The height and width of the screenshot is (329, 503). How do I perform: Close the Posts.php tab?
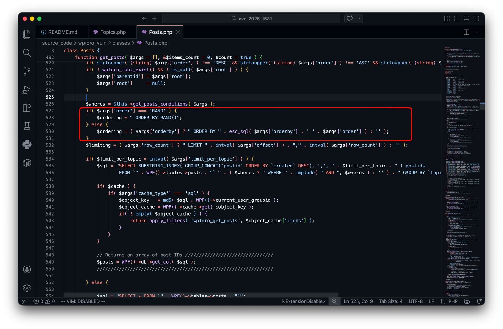point(178,32)
